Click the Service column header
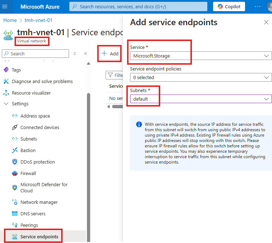This screenshot has height=243, width=272. 116,86
